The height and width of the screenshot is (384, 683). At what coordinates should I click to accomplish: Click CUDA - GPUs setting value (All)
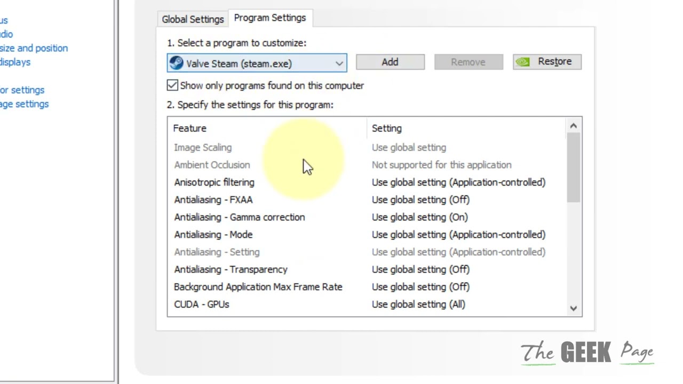[418, 304]
